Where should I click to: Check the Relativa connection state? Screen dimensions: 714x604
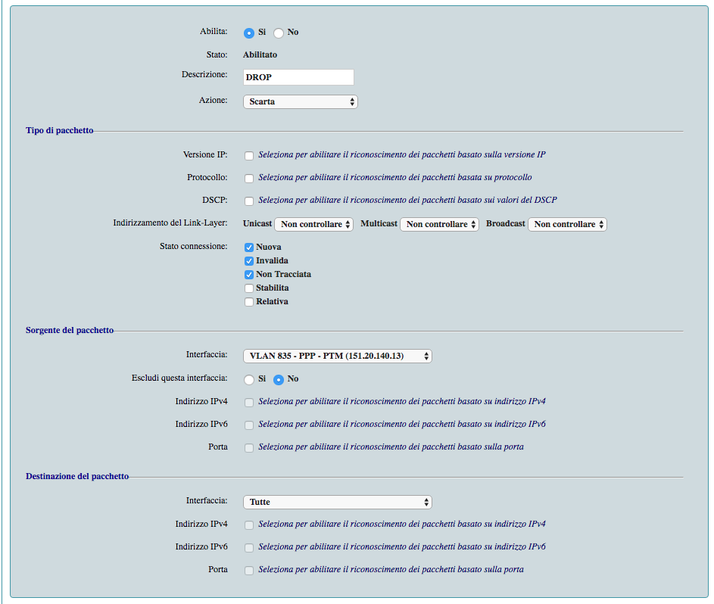[248, 302]
